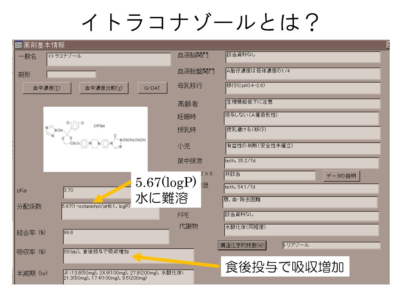Screen dimensions: 398x299
Task: Click the 妊娠時 field reading 投与しない
Action: coord(301,118)
